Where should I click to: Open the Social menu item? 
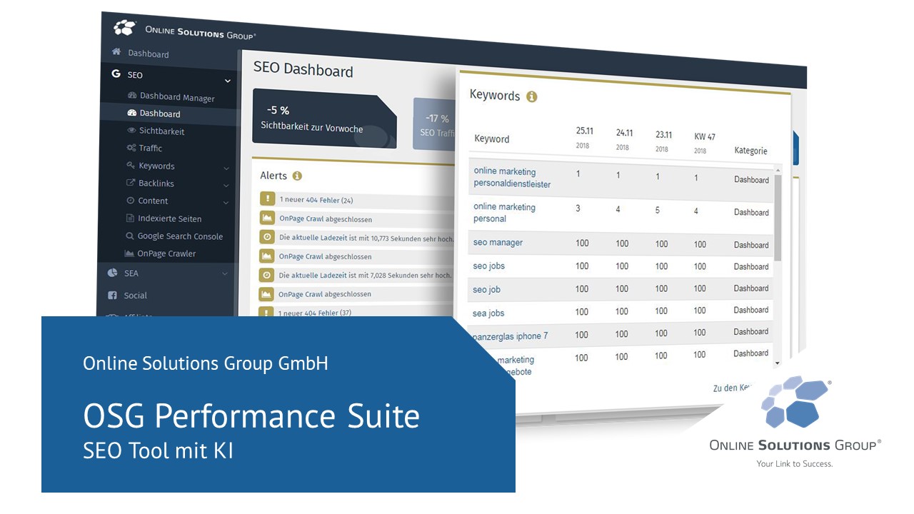pos(135,295)
